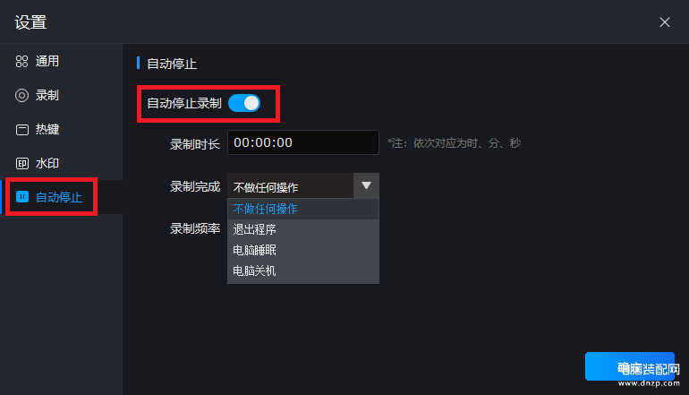Click the 录制时长 time input field
The height and width of the screenshot is (395, 689).
(x=303, y=142)
